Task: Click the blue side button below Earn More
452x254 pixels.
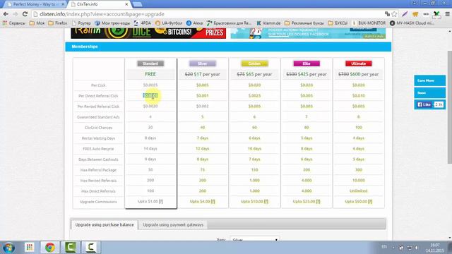Action: 430,93
